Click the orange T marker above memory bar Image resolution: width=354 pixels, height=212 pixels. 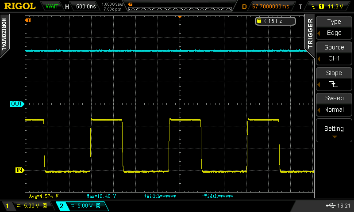130,4
